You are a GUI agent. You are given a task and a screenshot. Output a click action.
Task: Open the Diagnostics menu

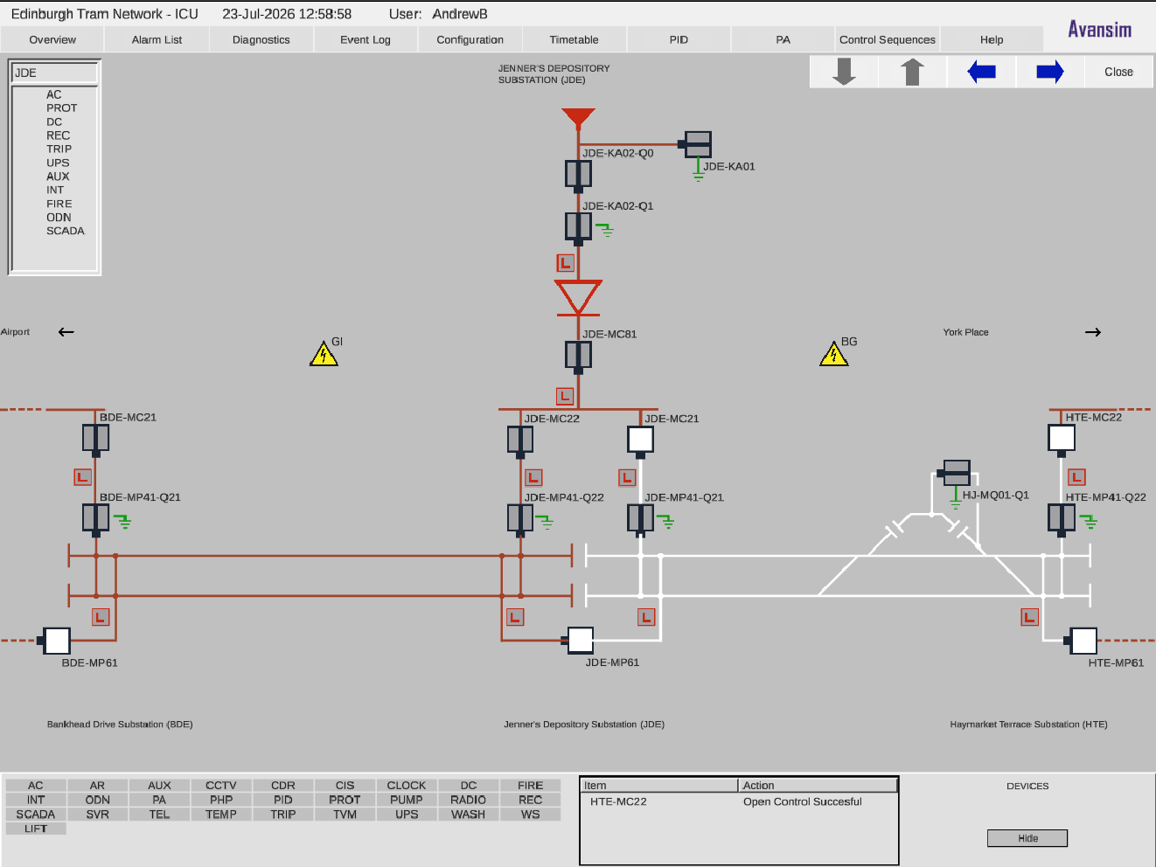click(x=261, y=39)
